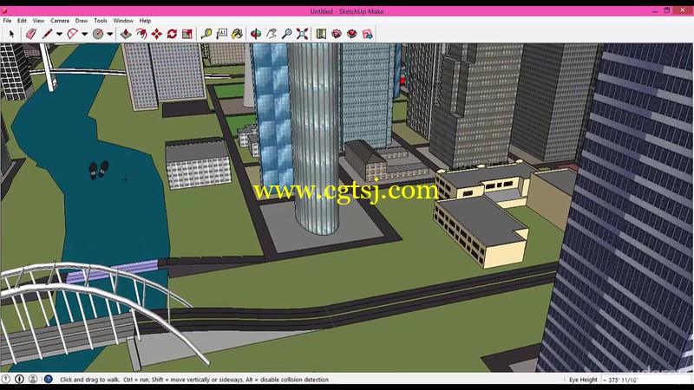Select the pink Eraser tool
Screen dimensions: 694x390
(x=30, y=34)
